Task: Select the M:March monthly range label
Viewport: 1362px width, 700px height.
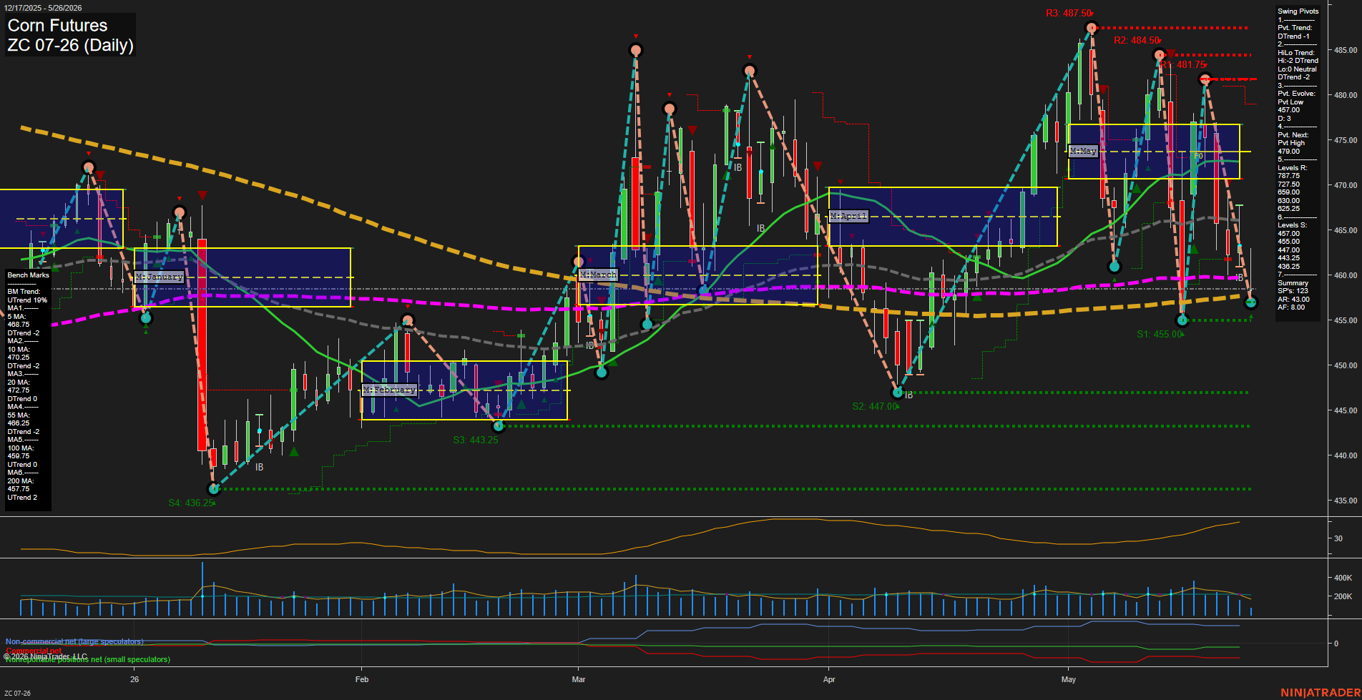Action: (598, 275)
